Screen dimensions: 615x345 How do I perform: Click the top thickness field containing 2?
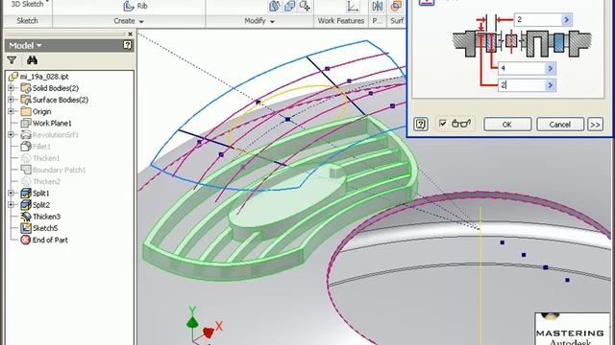click(537, 19)
